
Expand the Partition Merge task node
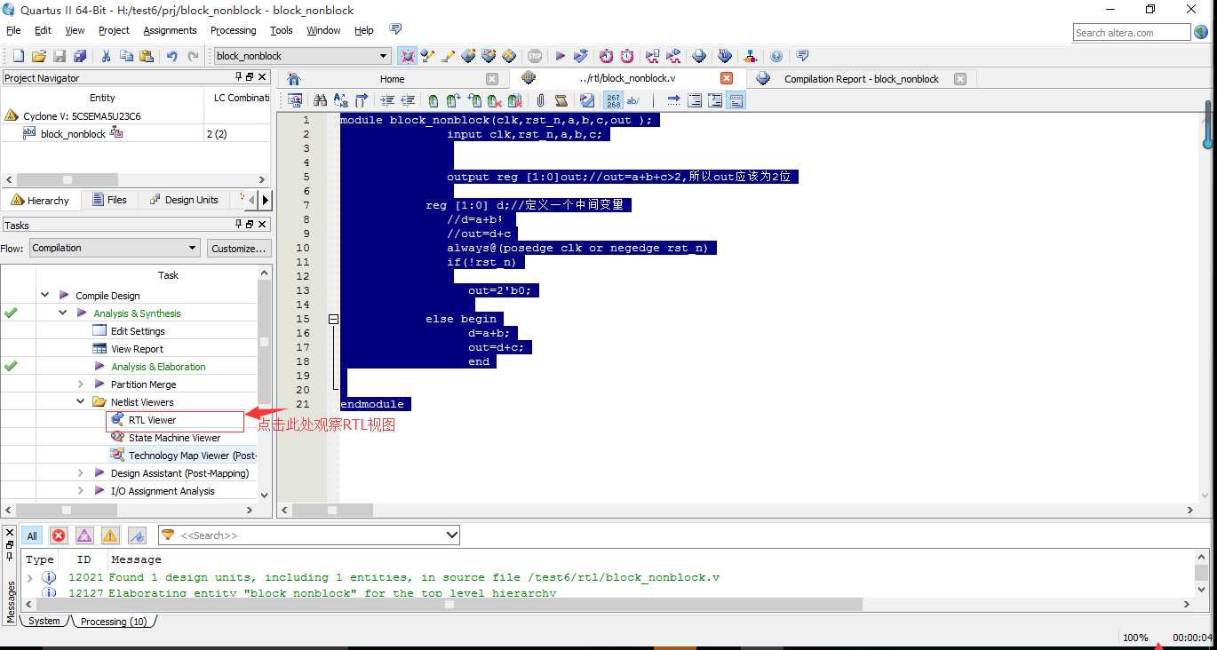pos(80,384)
